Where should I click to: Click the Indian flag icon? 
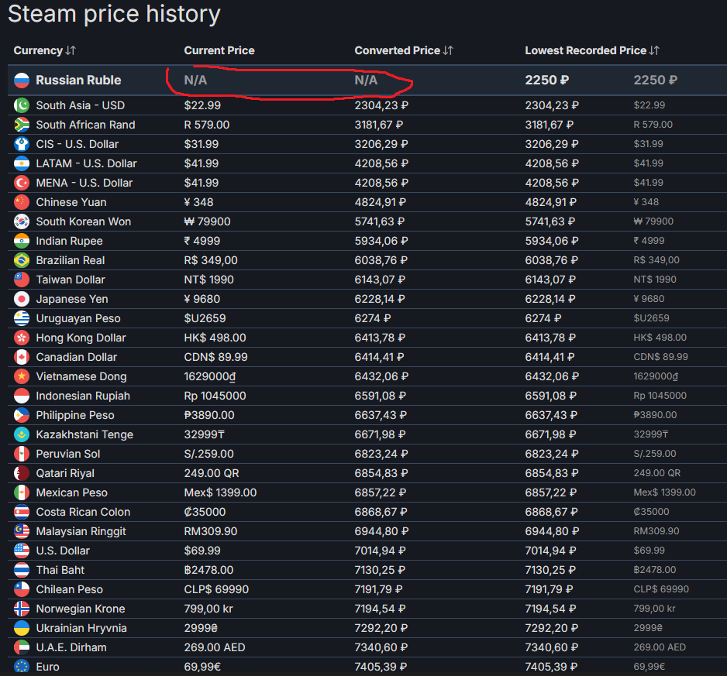pyautogui.click(x=22, y=241)
